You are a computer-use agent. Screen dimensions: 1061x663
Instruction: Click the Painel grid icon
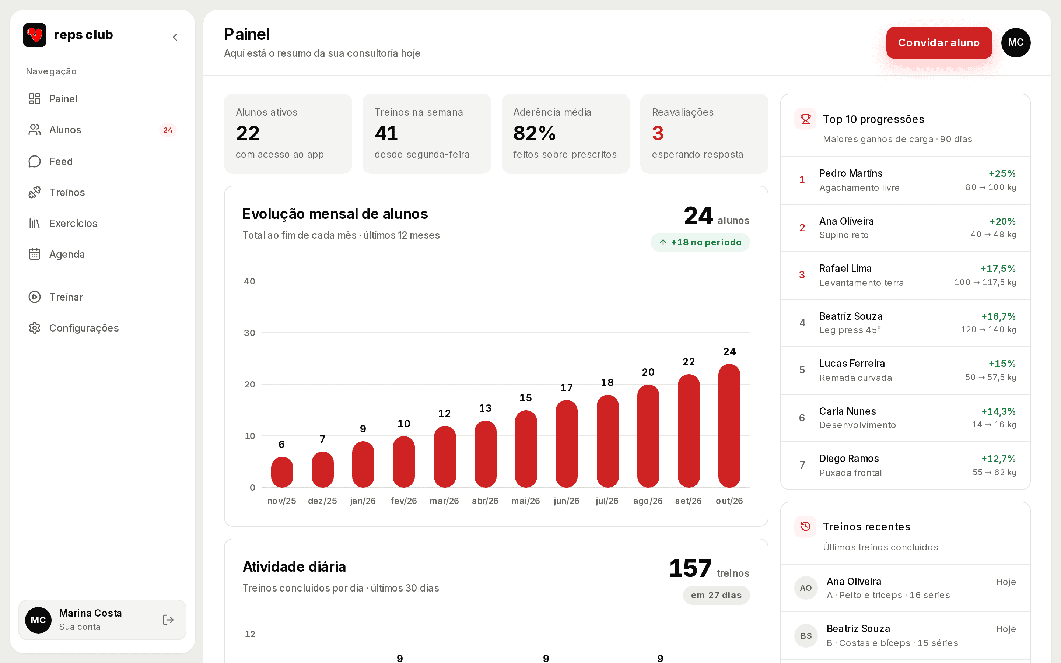pos(35,99)
